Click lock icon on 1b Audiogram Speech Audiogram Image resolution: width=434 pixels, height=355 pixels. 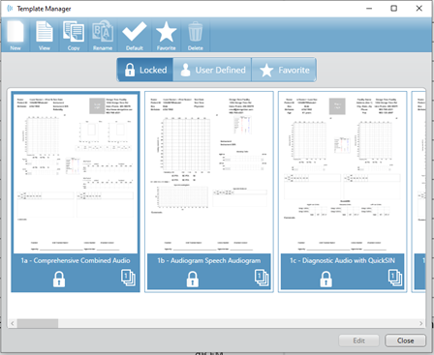coord(193,279)
